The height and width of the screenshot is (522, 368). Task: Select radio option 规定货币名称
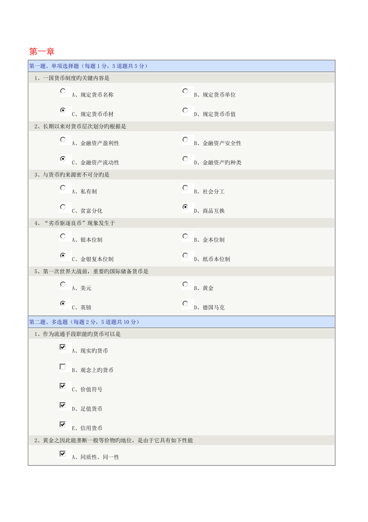(x=63, y=91)
